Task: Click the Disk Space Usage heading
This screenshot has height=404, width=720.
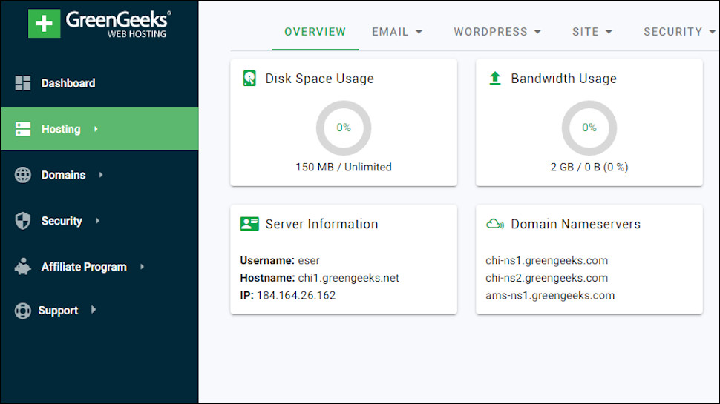Action: click(320, 79)
